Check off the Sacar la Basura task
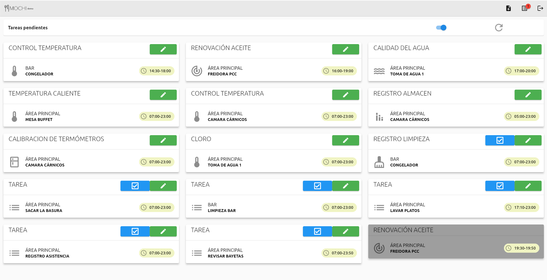Viewport: 547px width, 280px height. 135,186
